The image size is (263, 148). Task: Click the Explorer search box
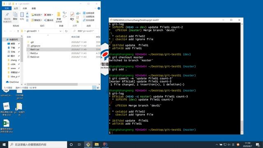coord(85,31)
